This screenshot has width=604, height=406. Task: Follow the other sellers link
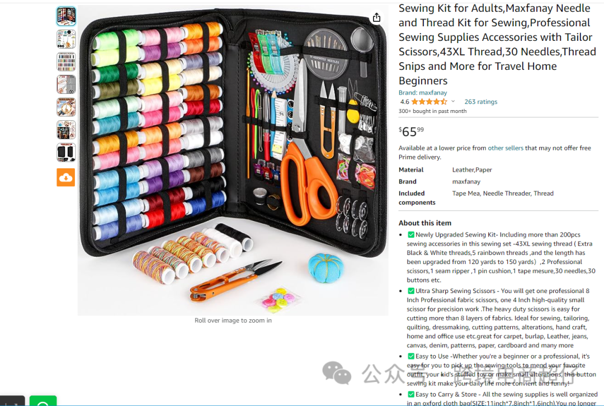tap(506, 148)
